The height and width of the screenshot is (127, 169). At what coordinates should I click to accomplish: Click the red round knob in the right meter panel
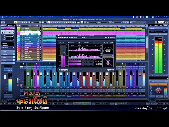158,91
